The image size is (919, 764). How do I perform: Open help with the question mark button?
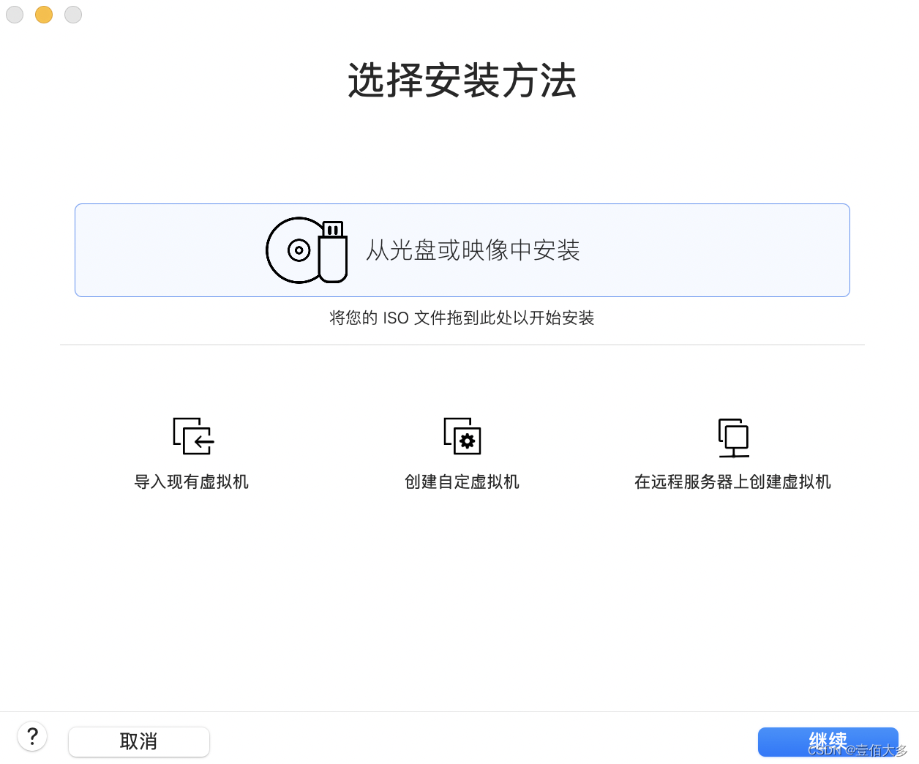32,736
